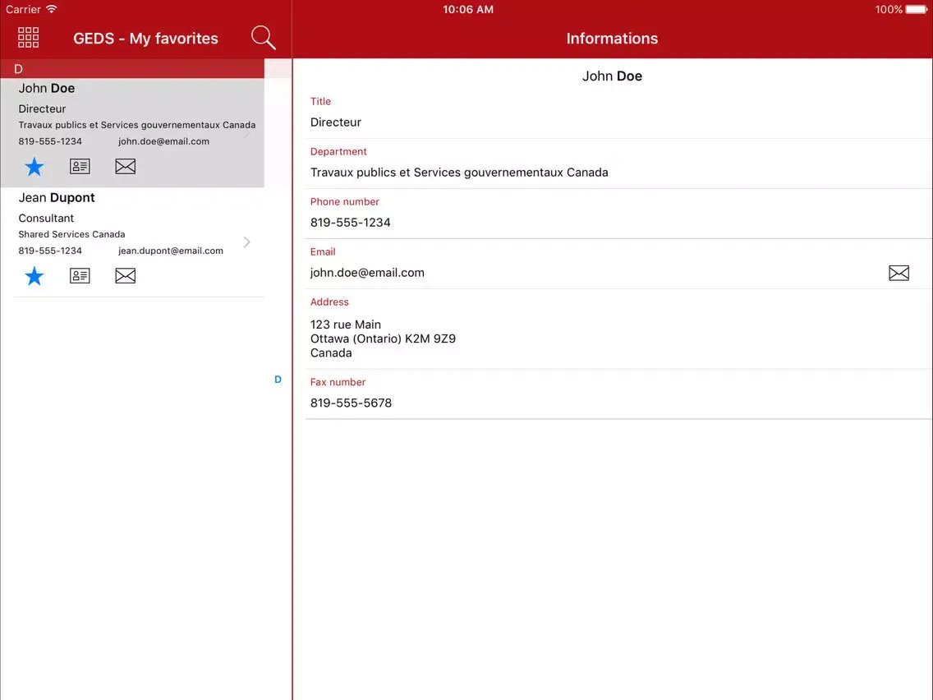Tap Jean Dupont's envelope icon
Viewport: 933px width, 700px height.
(x=125, y=275)
